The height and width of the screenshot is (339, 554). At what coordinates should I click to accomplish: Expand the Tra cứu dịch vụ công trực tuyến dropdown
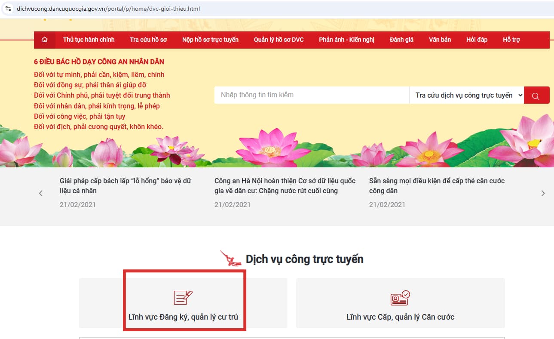point(467,95)
